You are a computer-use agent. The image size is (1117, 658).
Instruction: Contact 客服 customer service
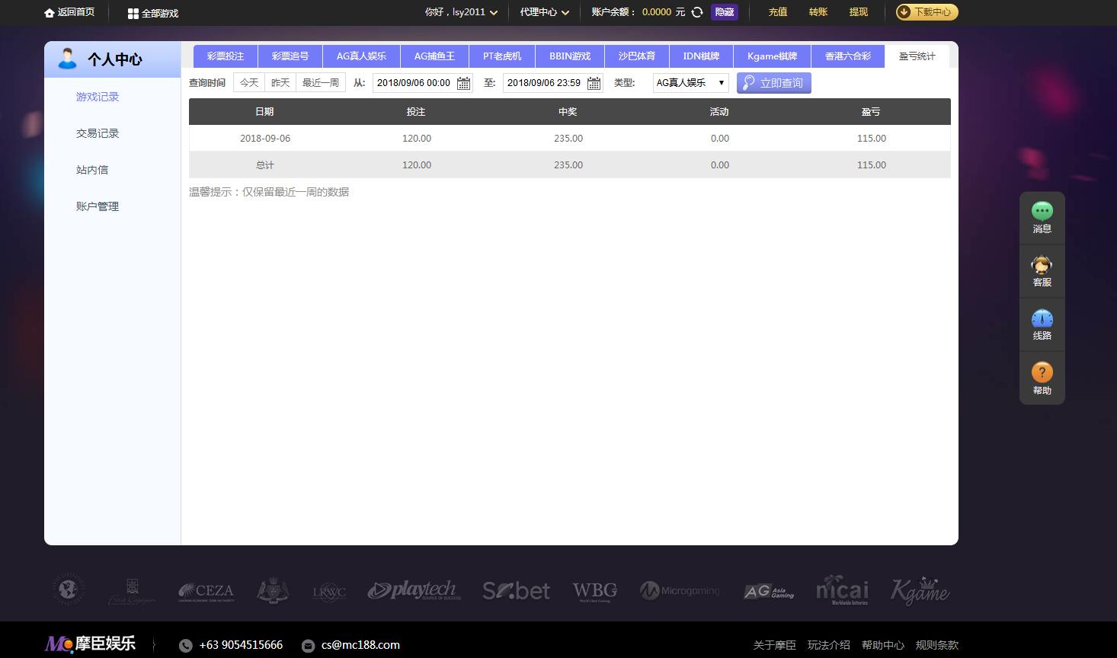coord(1042,270)
